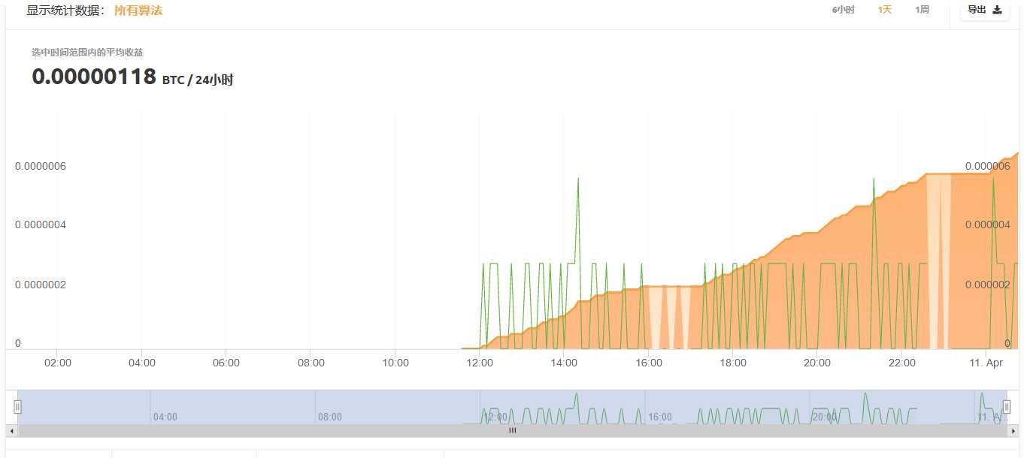
Task: Click the 10:00 x-axis label
Action: pos(395,363)
